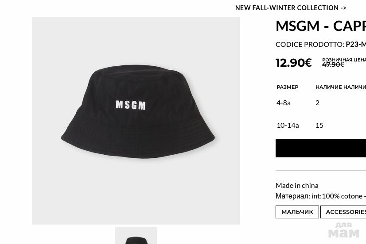This screenshot has width=366, height=244.
Task: Click the stock quantity 2
Action: 317,103
